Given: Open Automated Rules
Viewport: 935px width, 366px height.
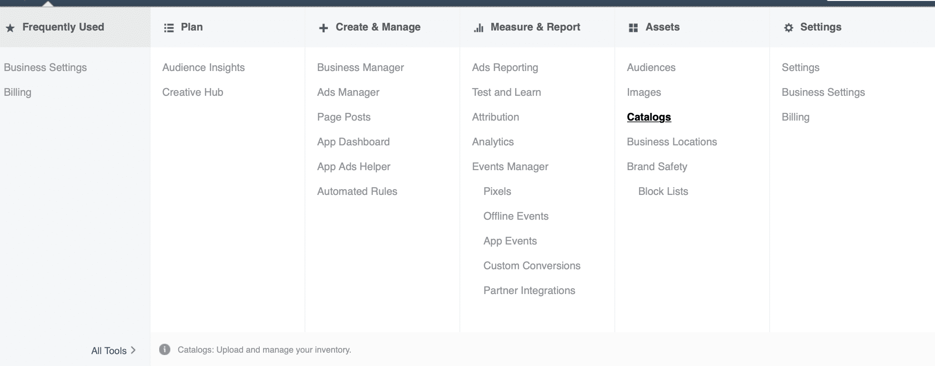Looking at the screenshot, I should [357, 192].
